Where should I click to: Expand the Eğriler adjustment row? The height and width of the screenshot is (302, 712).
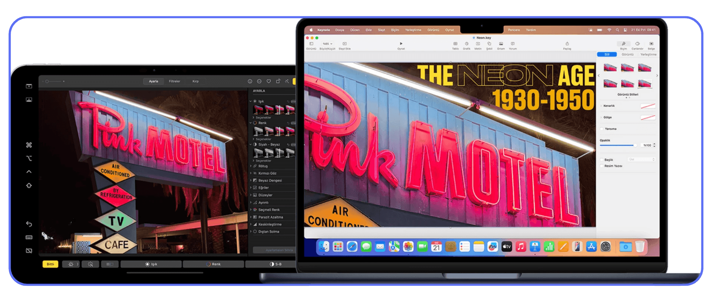click(x=251, y=188)
